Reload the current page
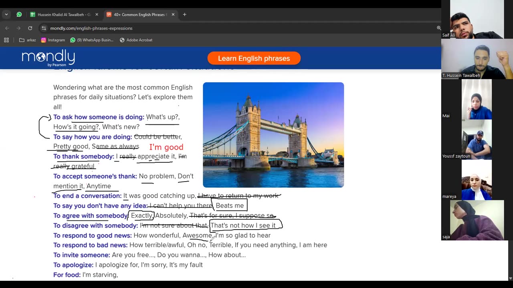513x288 pixels. 30,28
